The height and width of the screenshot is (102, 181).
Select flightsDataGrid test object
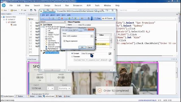pos(53,49)
